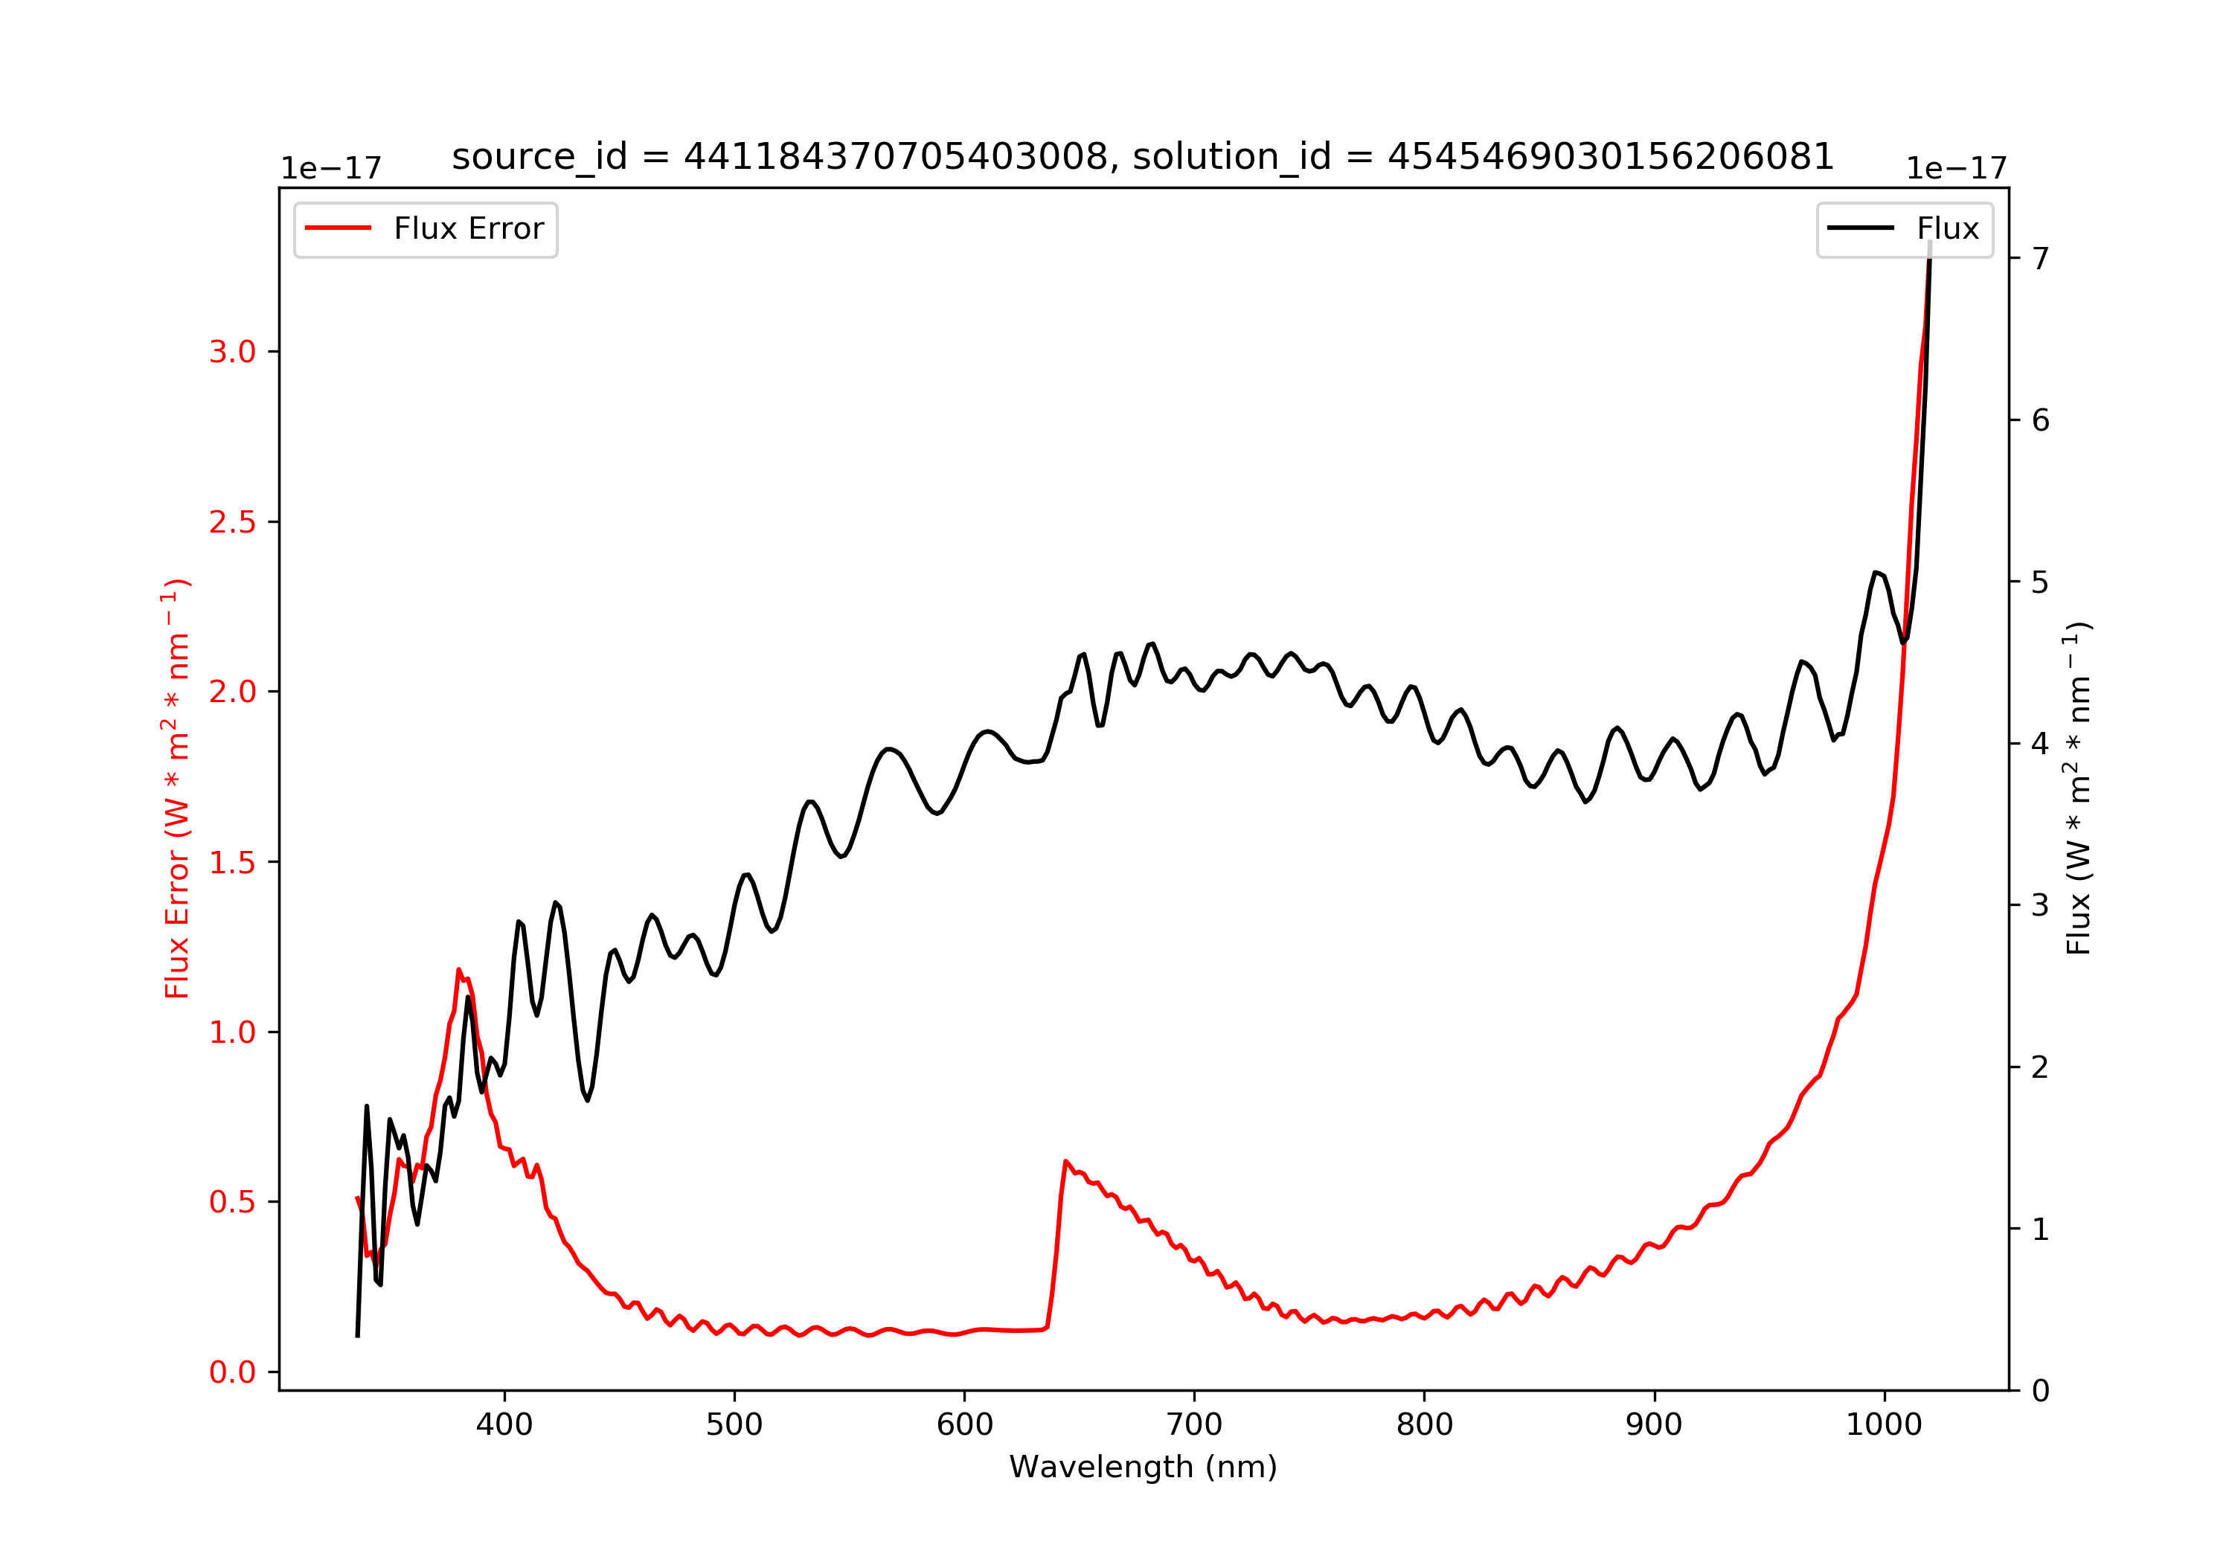Viewport: 2232px width, 1562px height.
Task: Click the red 1.5 tick label
Action: click(x=232, y=862)
